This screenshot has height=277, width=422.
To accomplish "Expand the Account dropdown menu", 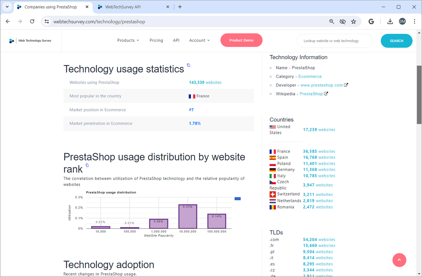I will (199, 41).
